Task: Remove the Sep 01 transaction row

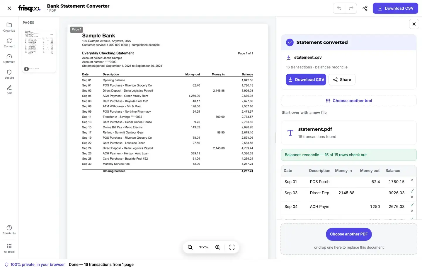Action: (412, 180)
